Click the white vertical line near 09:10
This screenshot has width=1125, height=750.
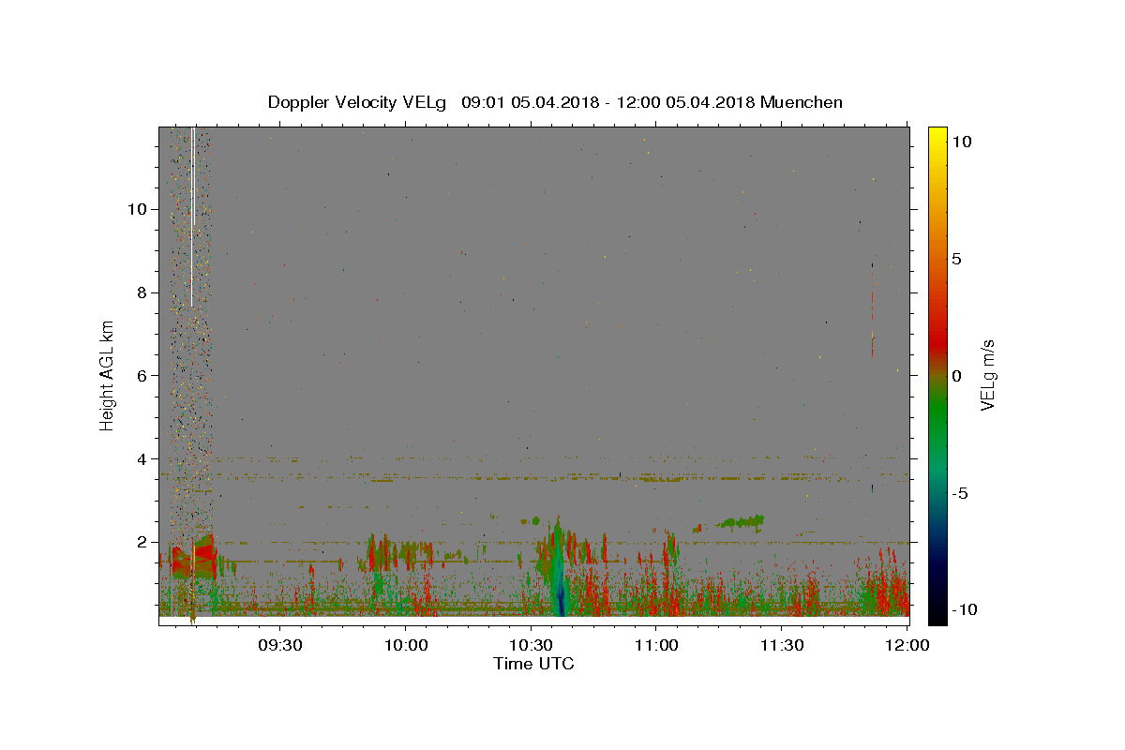192,217
